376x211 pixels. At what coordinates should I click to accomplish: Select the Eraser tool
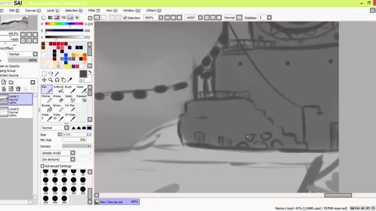(59, 98)
